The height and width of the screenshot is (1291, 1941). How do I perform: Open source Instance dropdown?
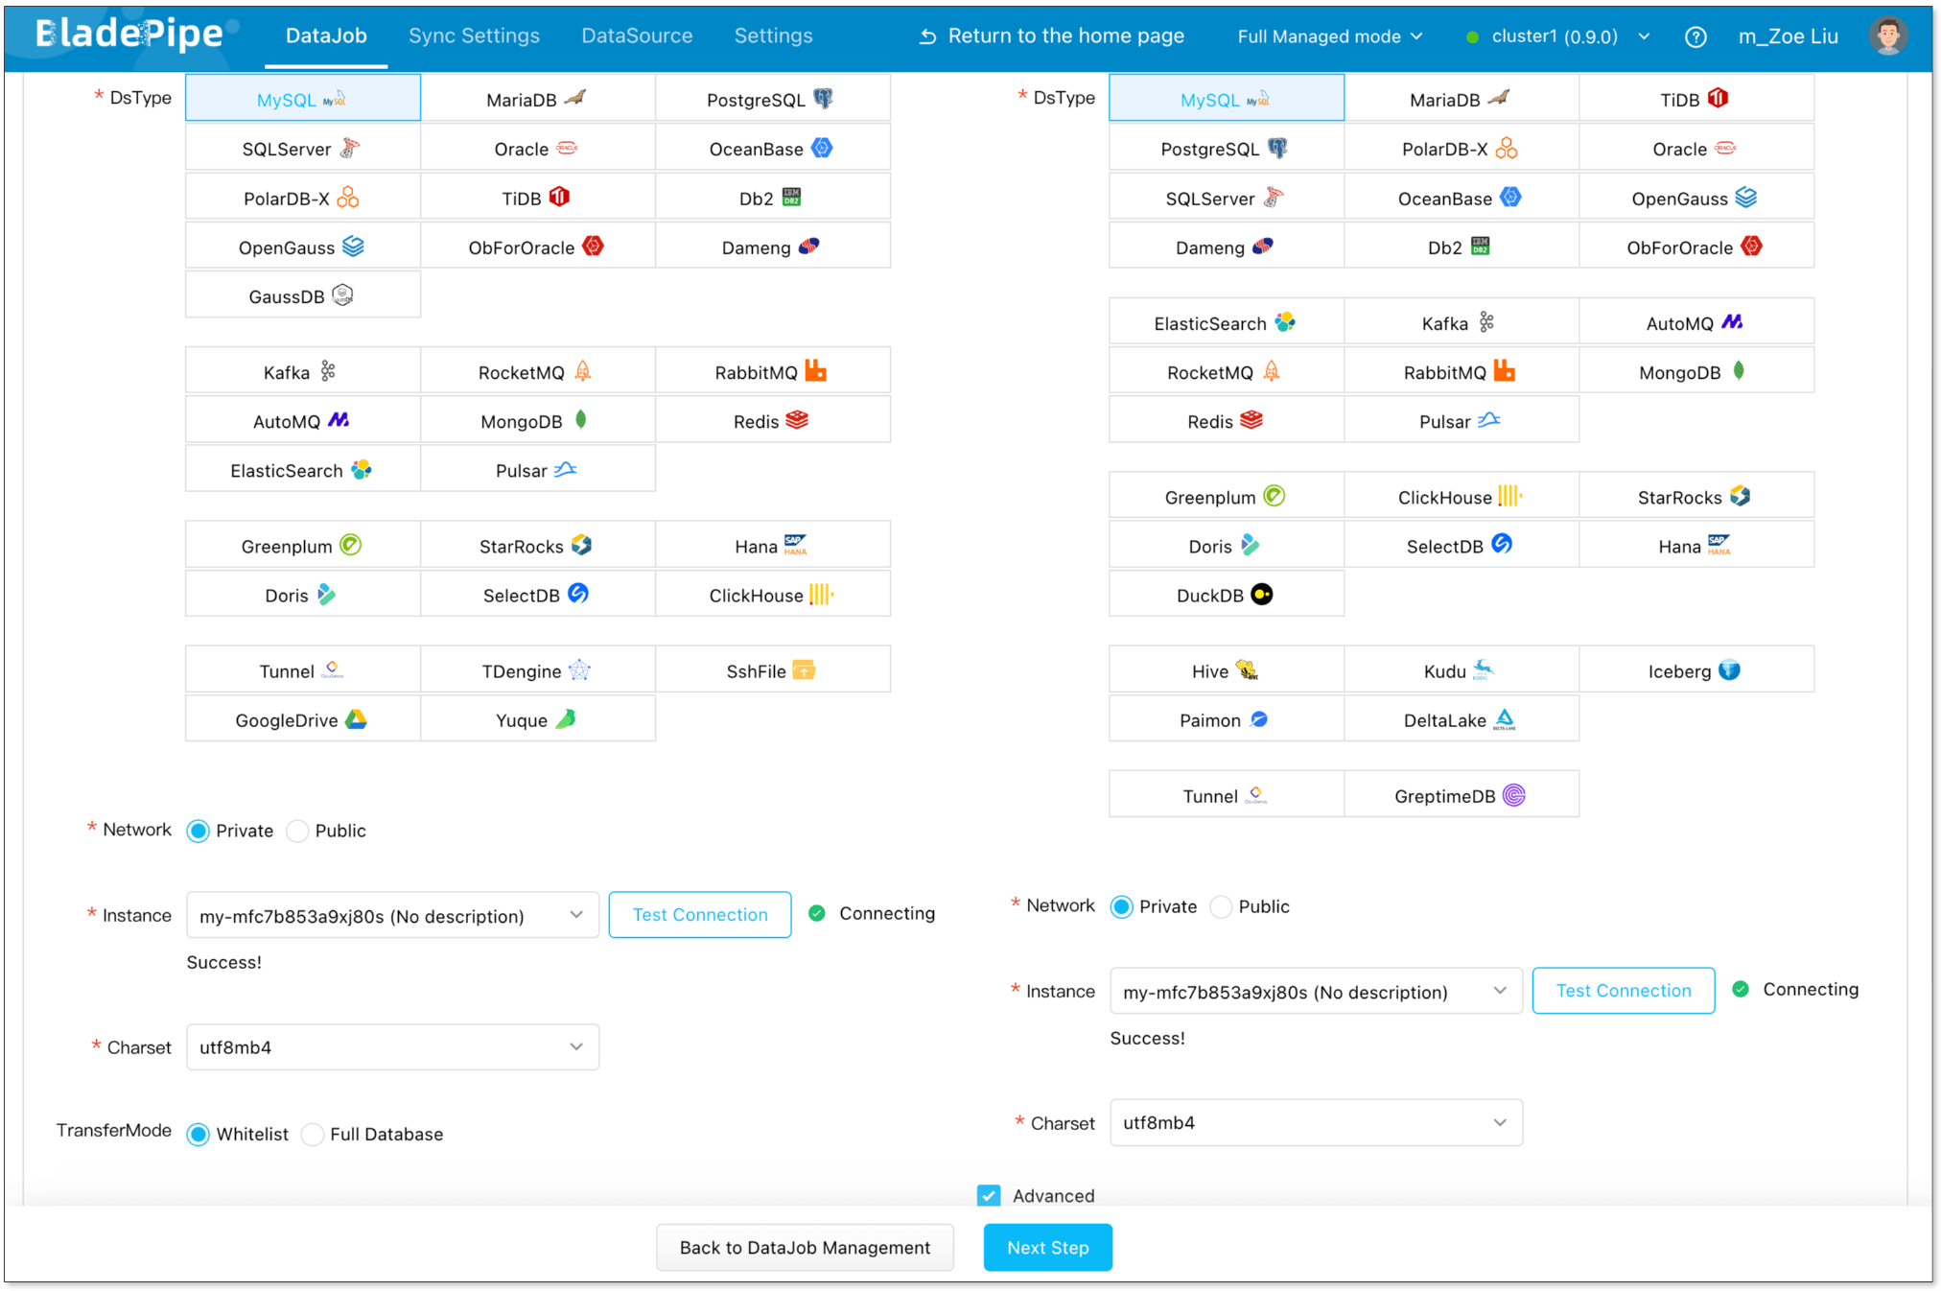(x=392, y=915)
